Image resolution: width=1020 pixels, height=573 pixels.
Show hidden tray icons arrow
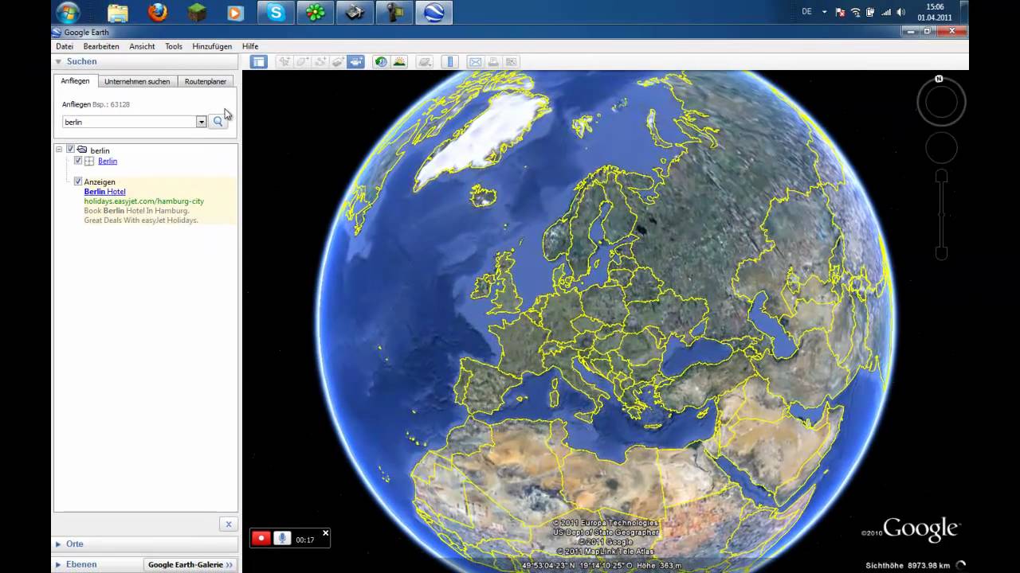(x=825, y=12)
